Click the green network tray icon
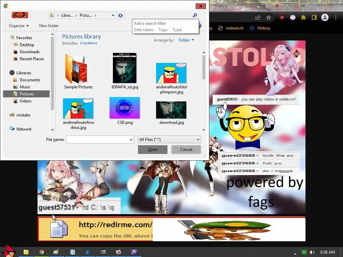Image resolution: width=343 pixels, height=257 pixels. pyautogui.click(x=304, y=252)
